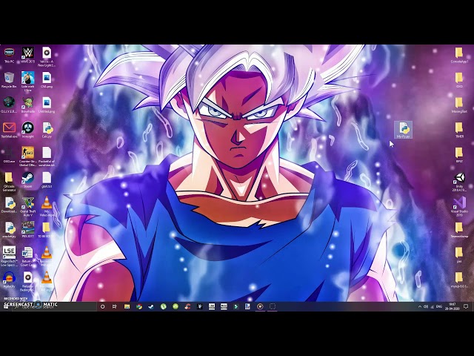Open Pocketful of Sunshine text file
Viewport: 474px width, 356px height.
pyautogui.click(x=47, y=156)
